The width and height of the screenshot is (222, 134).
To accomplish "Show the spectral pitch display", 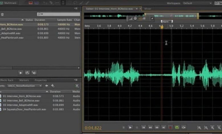I will (x=36, y=3).
